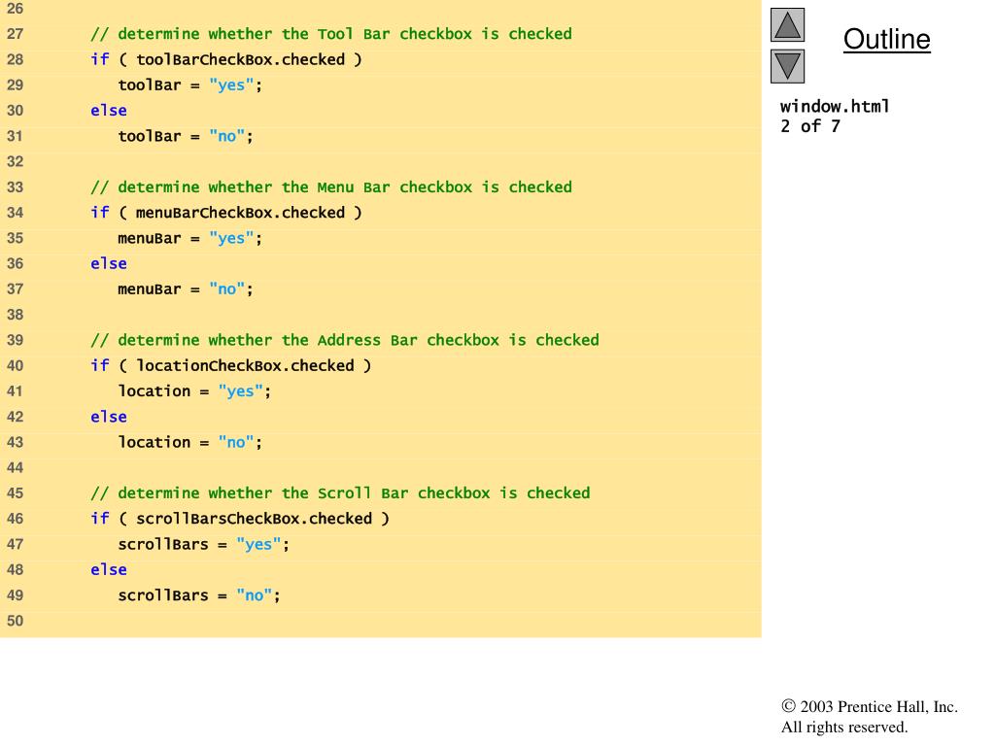
Task: Click the Menu Bar checkbox comment line
Action: (330, 187)
